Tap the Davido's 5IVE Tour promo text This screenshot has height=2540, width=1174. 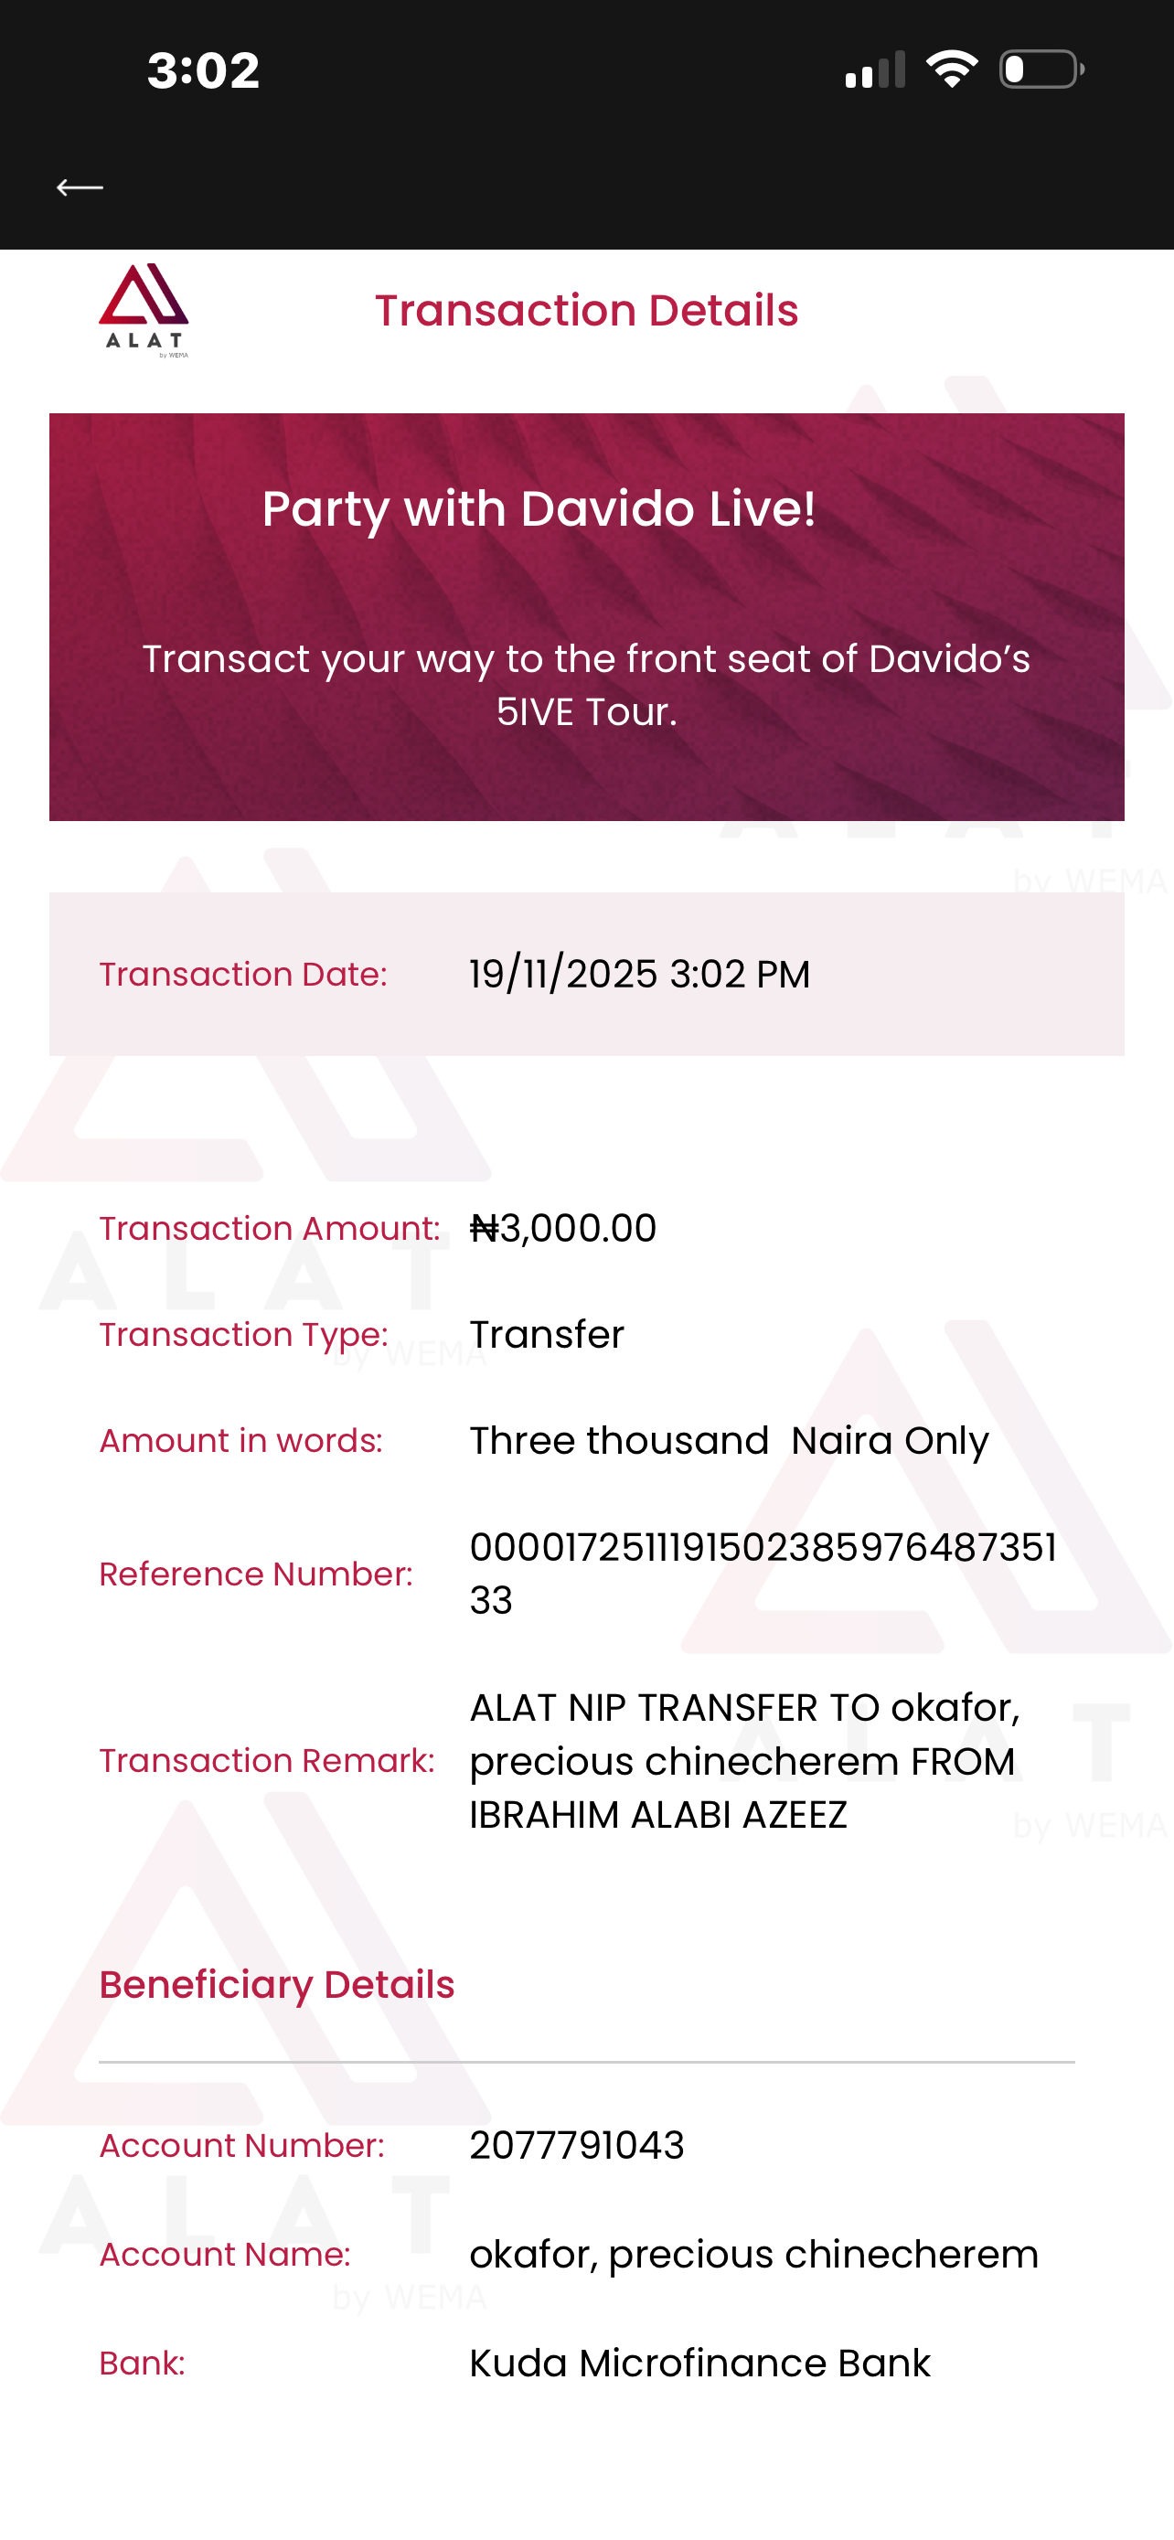586,684
